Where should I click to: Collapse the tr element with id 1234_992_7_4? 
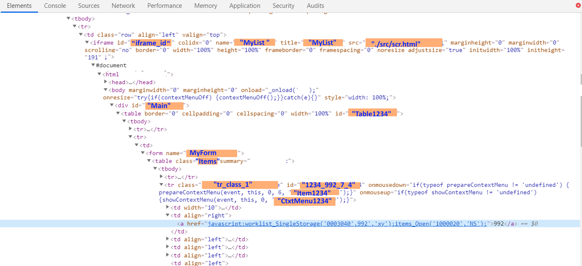point(161,184)
